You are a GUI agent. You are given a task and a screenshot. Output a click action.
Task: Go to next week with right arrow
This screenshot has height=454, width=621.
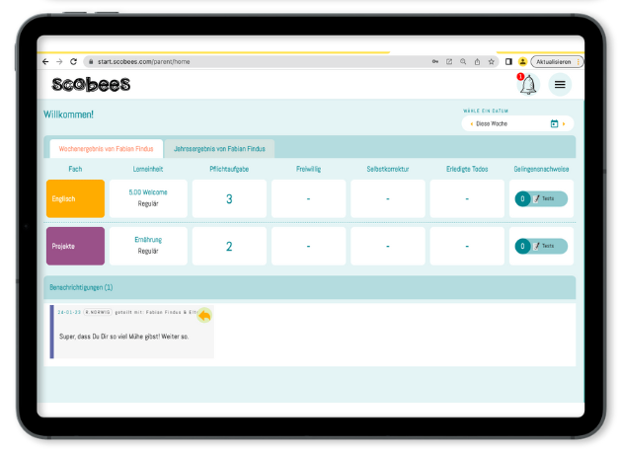tap(564, 124)
